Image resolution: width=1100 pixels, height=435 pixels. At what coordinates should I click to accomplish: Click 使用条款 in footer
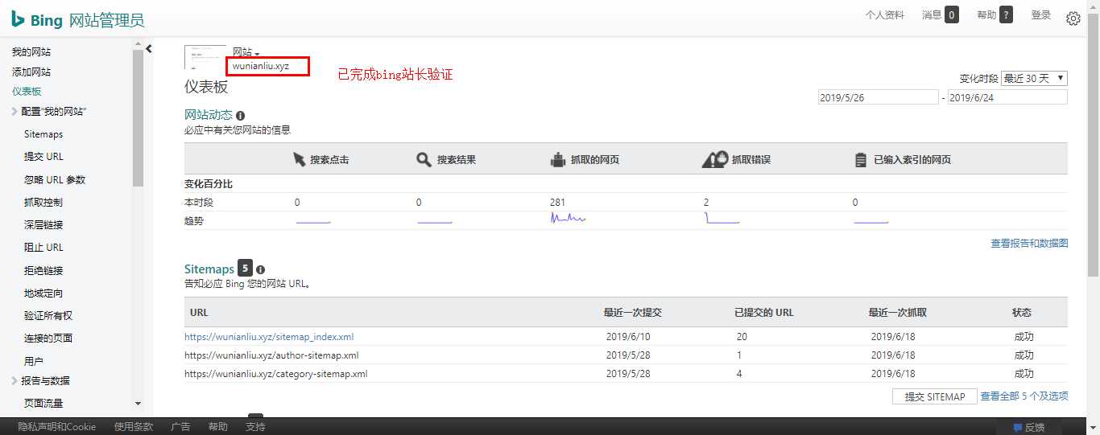pyautogui.click(x=134, y=426)
